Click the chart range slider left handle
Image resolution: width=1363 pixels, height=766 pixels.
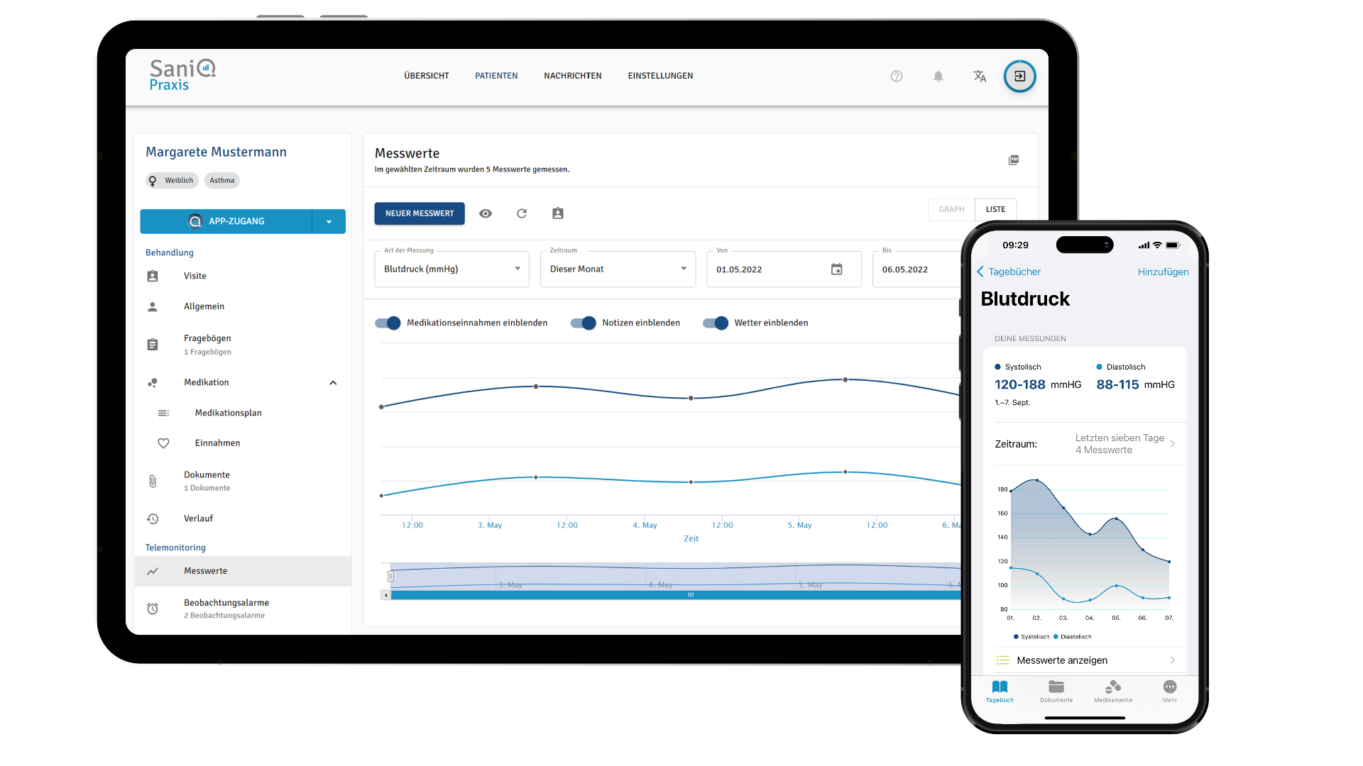pyautogui.click(x=390, y=577)
